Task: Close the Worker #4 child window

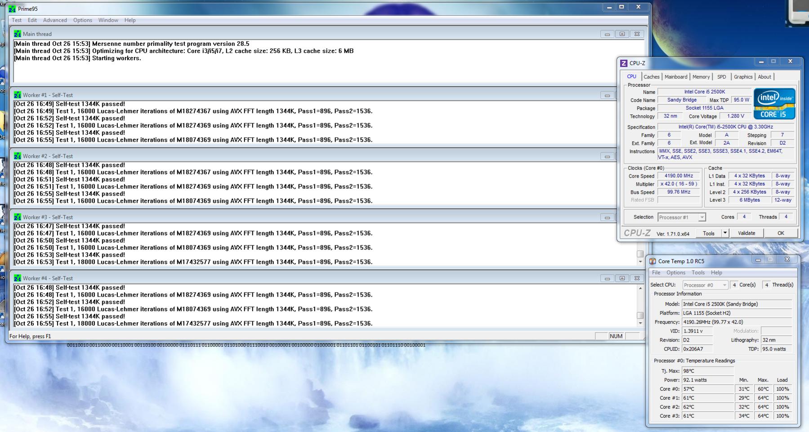Action: tap(637, 278)
